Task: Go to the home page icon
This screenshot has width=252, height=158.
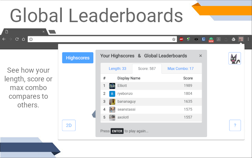Action: pyautogui.click(x=24, y=39)
